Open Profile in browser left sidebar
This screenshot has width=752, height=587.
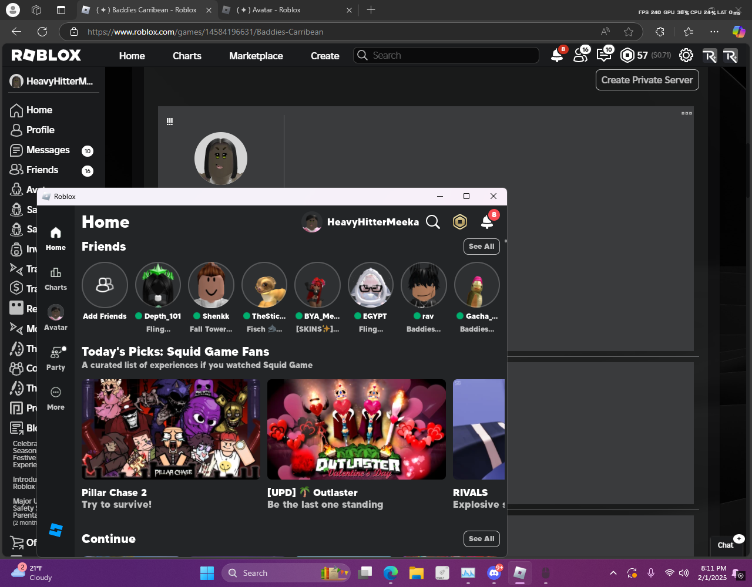(33, 130)
